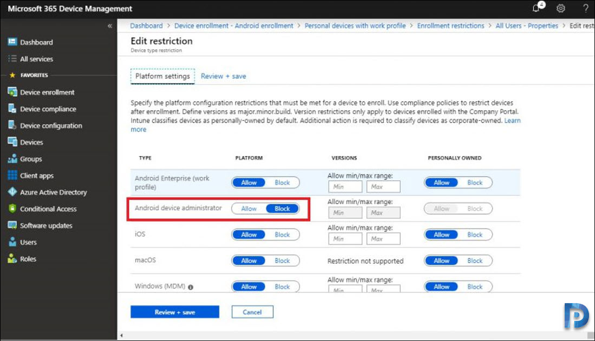Go to Device enrollment sidebar item
The width and height of the screenshot is (595, 341).
[47, 92]
